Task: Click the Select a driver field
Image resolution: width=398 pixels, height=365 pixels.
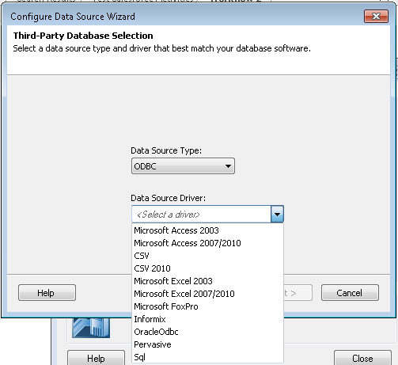Action: [201, 214]
